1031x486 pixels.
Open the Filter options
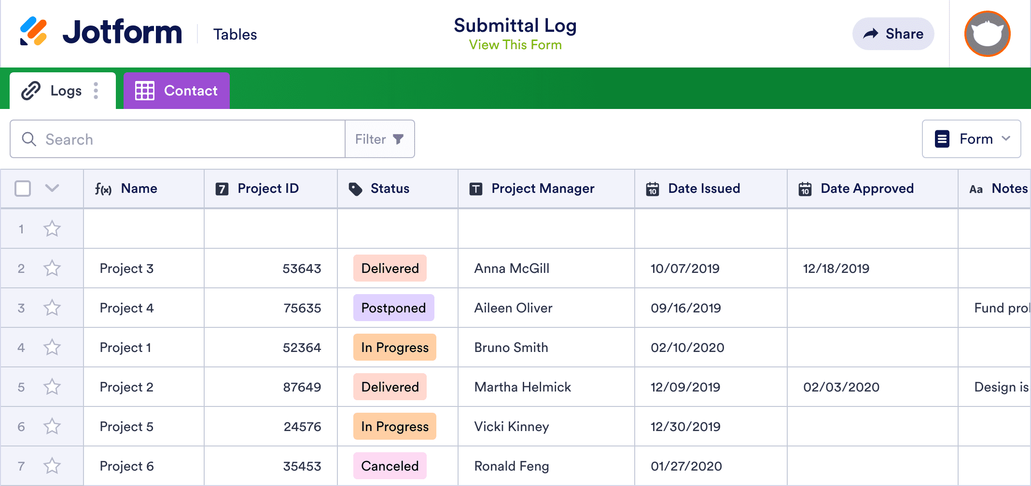[379, 139]
